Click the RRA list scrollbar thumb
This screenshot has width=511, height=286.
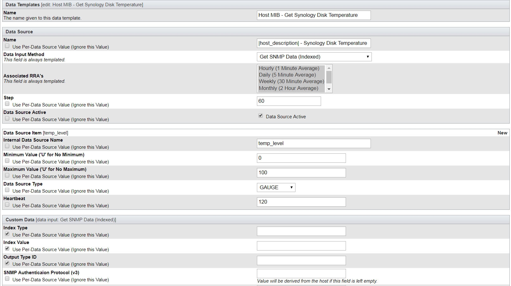click(x=329, y=77)
